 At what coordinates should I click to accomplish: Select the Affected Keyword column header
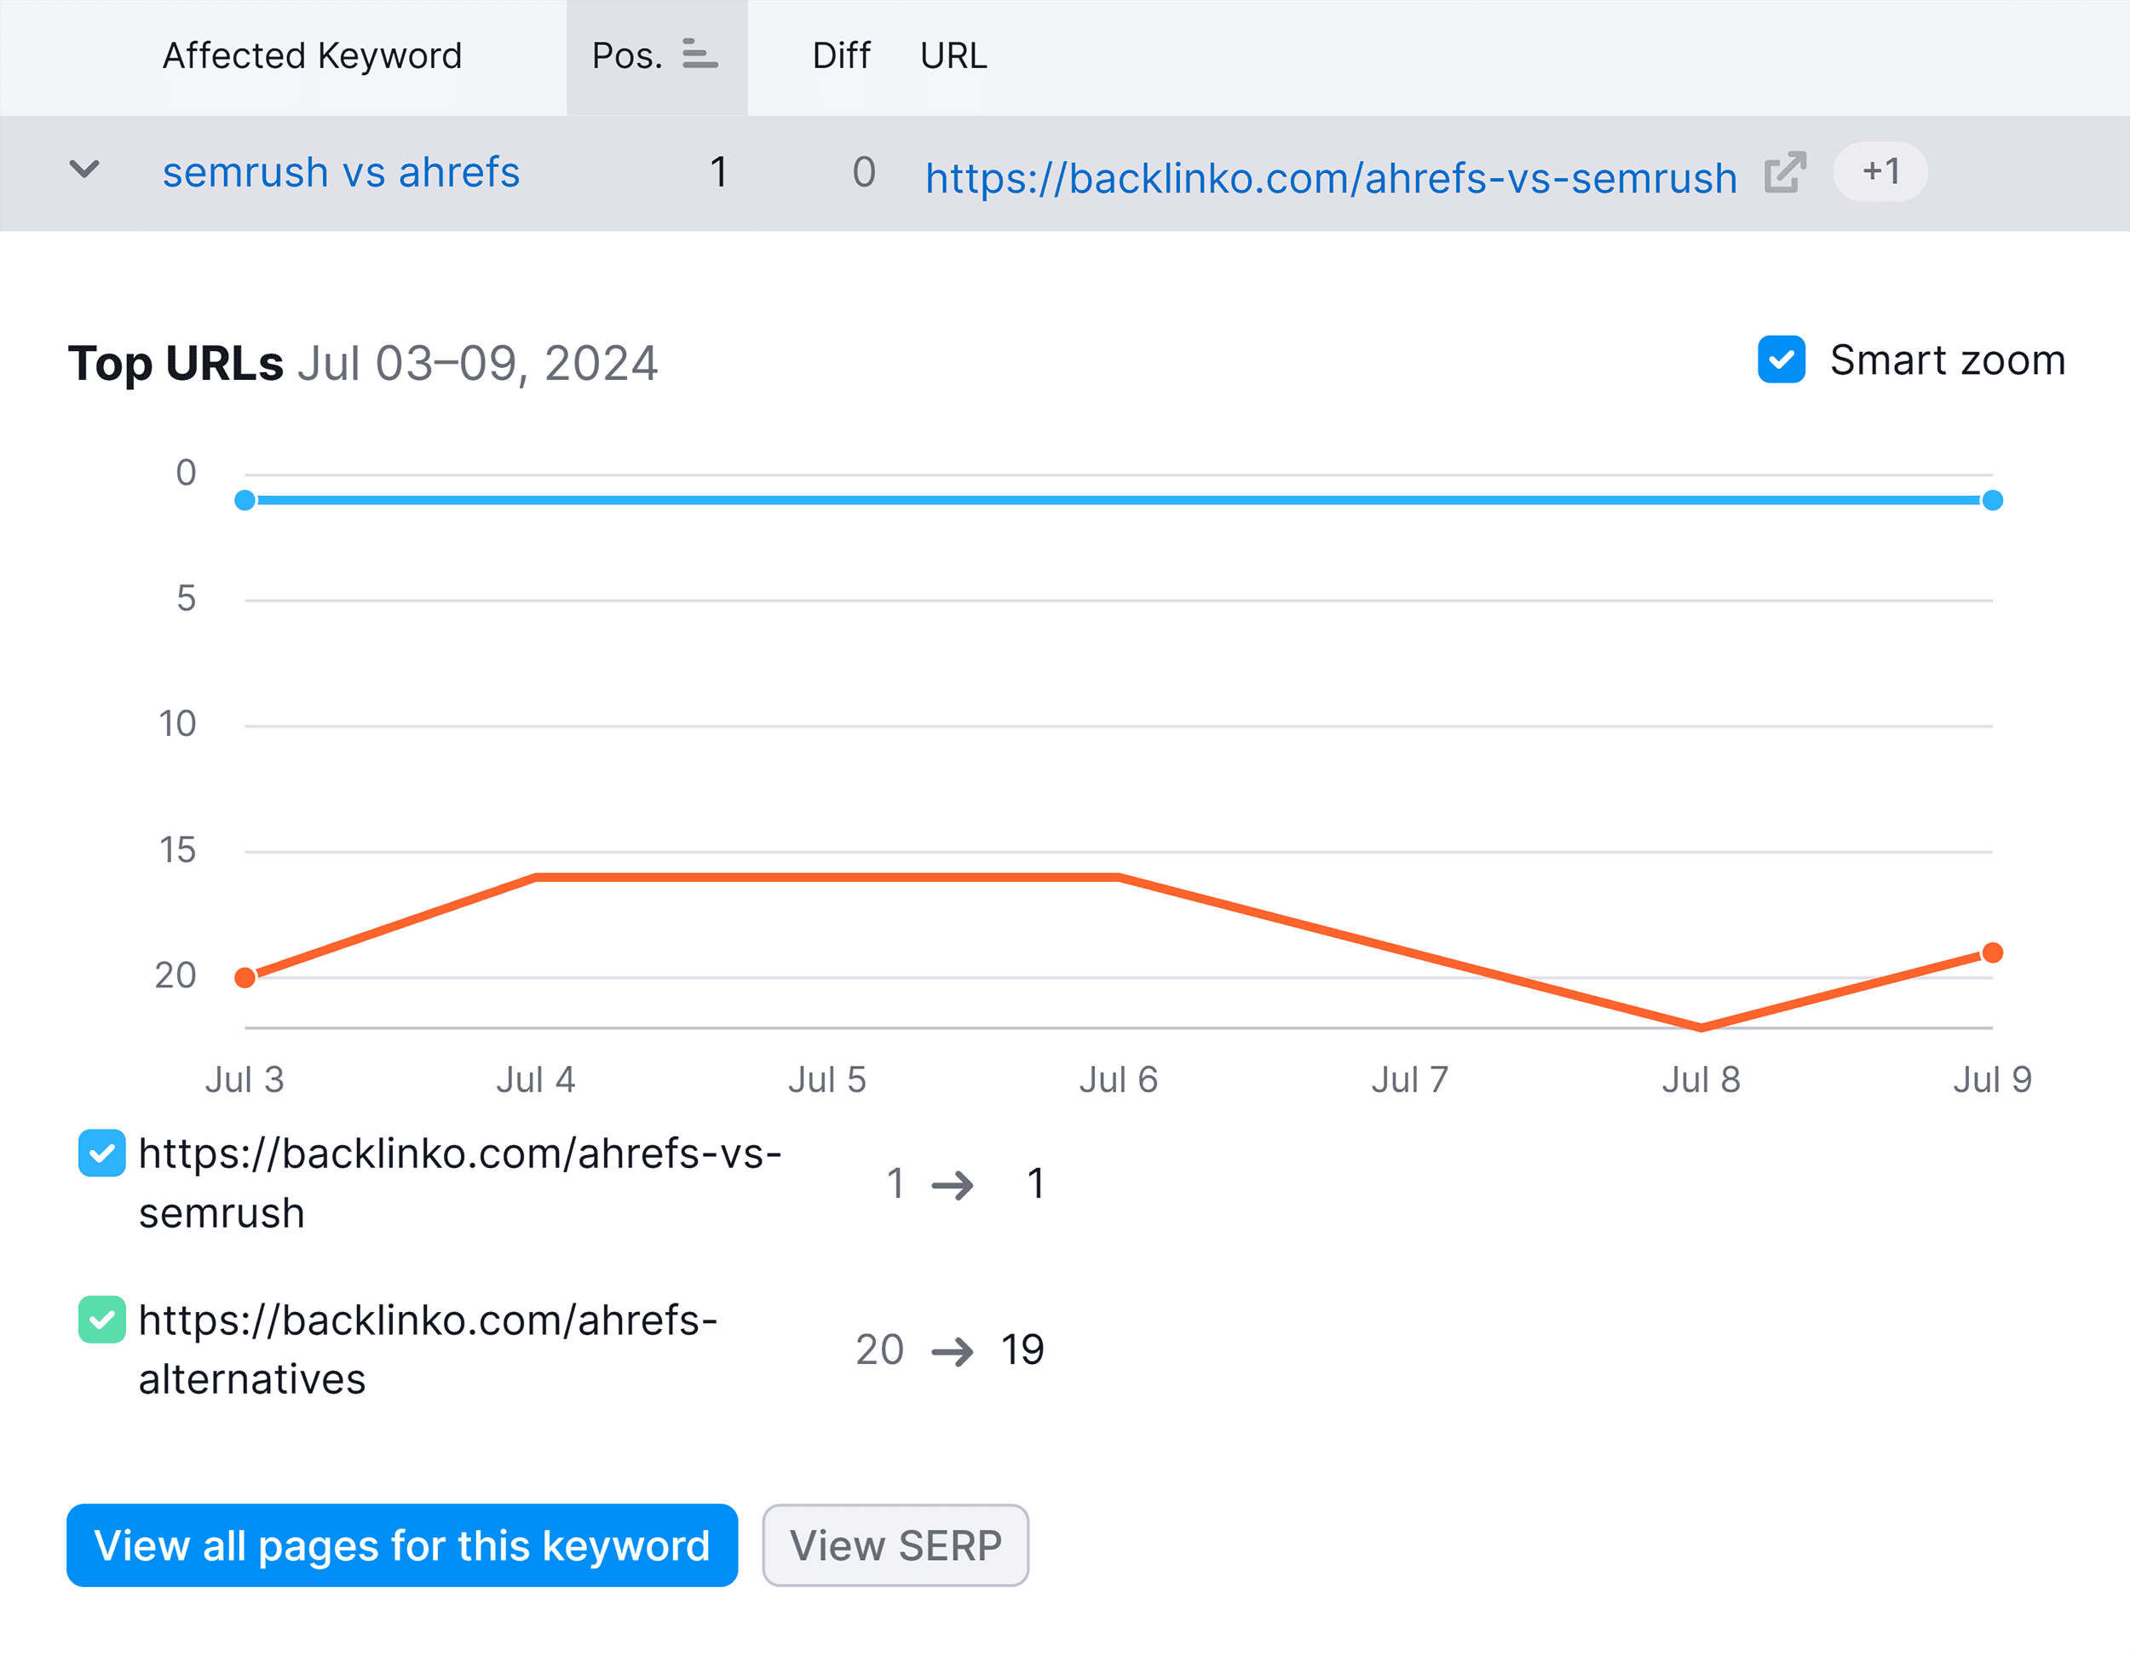312,55
